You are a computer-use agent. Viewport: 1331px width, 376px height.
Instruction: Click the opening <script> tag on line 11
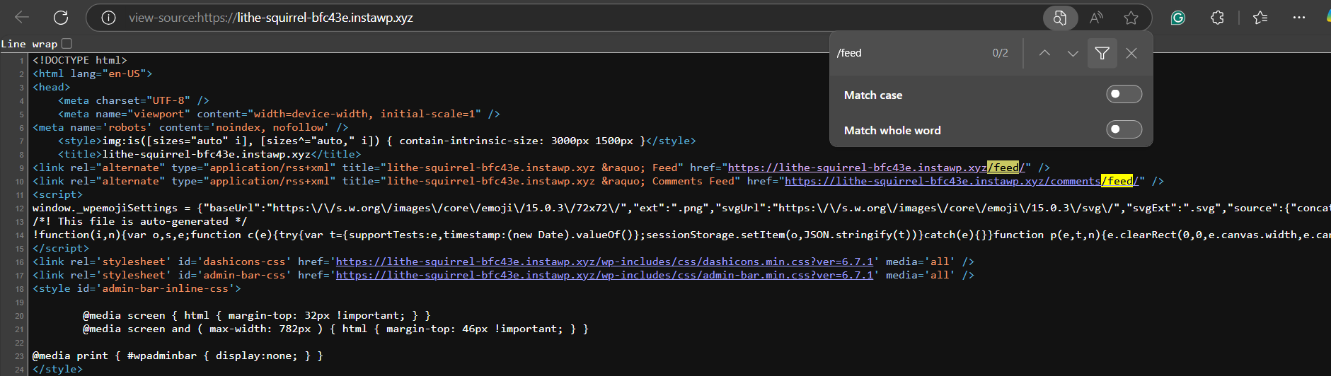[x=57, y=194]
